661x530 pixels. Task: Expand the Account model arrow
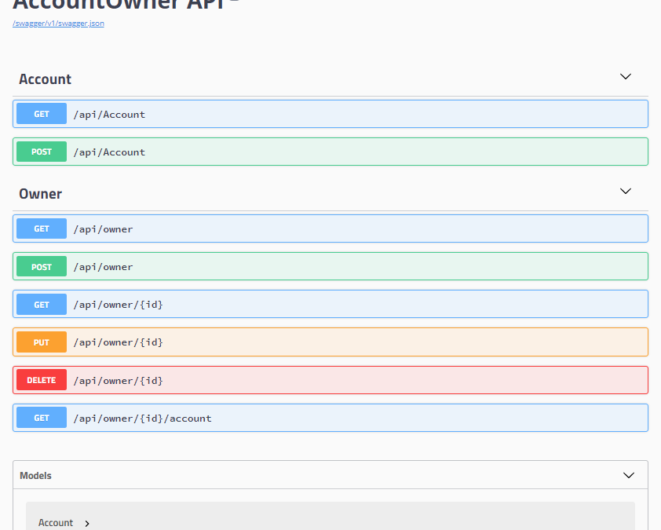coord(87,524)
